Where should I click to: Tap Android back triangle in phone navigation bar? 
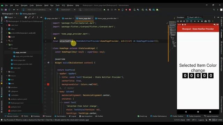tap(186, 112)
